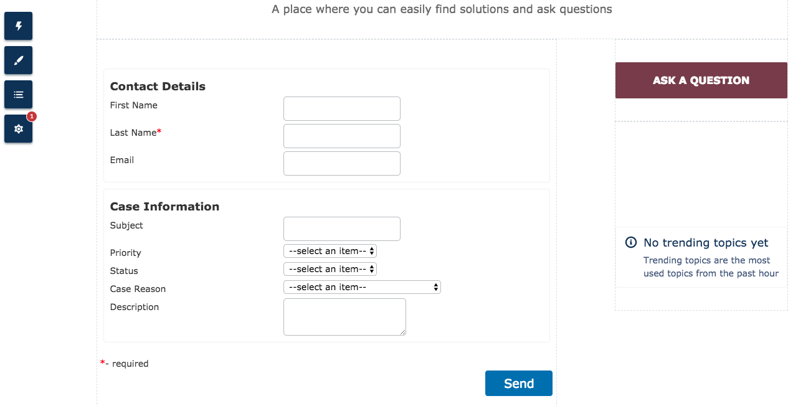Click into the Last Name field
The image size is (793, 406).
tap(341, 136)
